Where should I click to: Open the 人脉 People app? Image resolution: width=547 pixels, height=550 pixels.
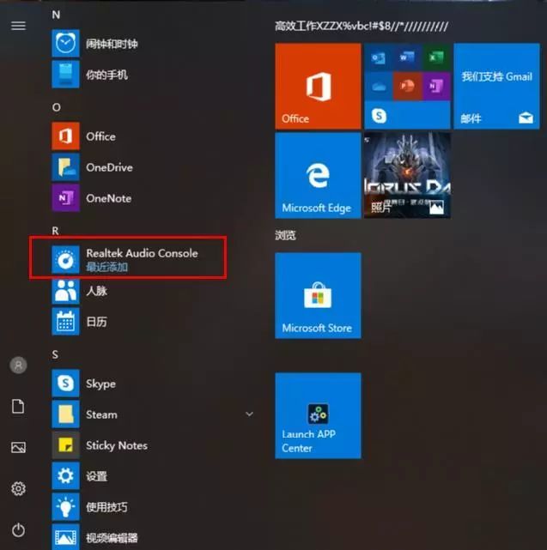[x=151, y=291]
